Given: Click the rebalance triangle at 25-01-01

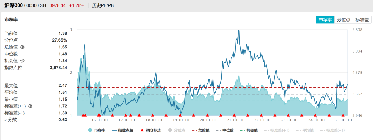Looking at the screenshot, I should pos(343,115).
